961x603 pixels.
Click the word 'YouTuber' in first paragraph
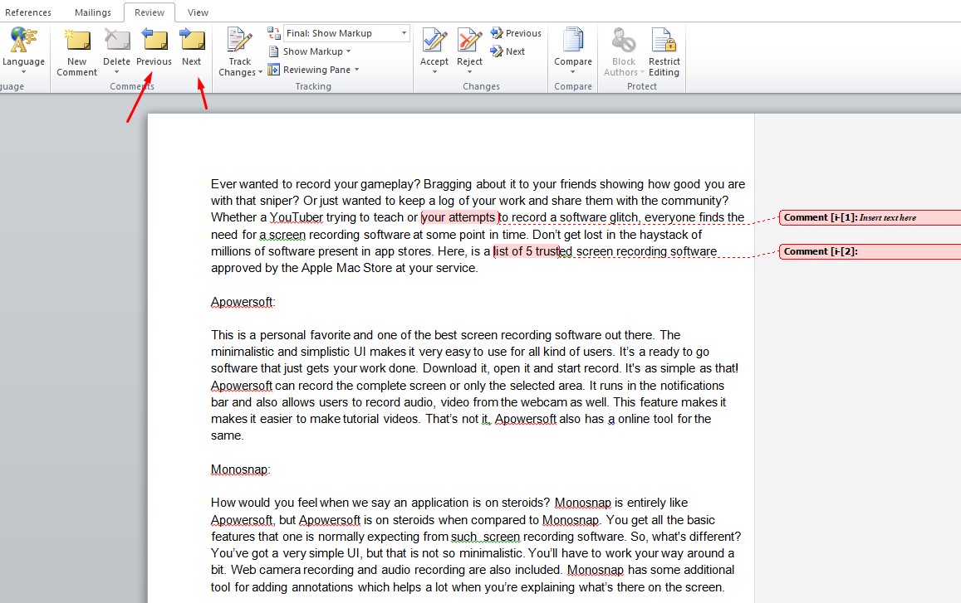297,217
